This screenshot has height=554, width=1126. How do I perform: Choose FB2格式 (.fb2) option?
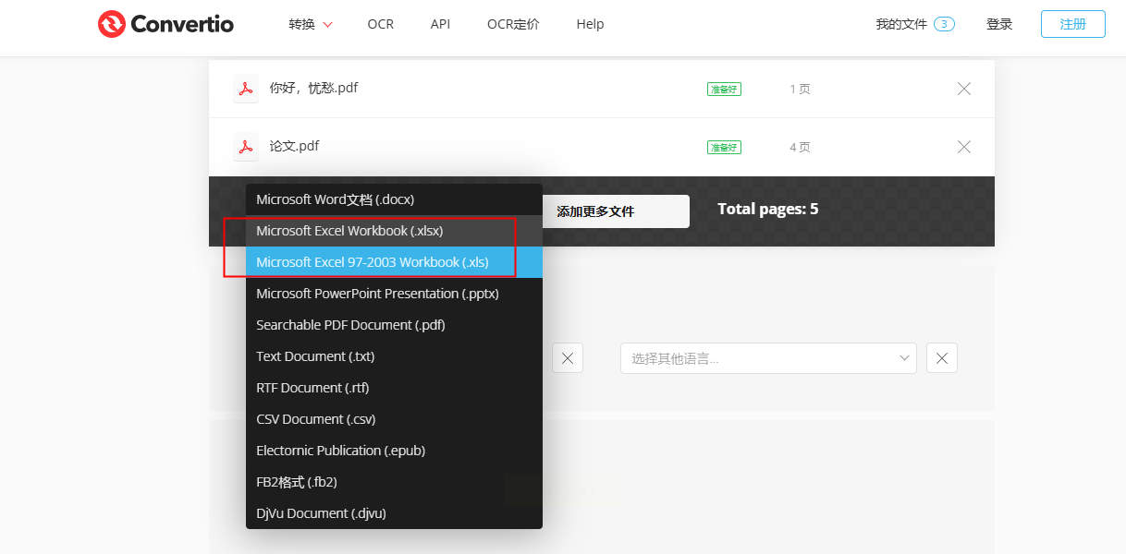click(394, 482)
